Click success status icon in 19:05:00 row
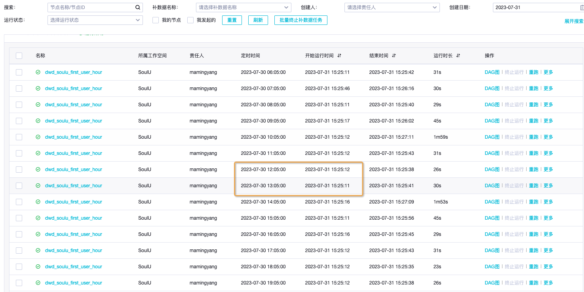The height and width of the screenshot is (292, 584). click(x=38, y=283)
